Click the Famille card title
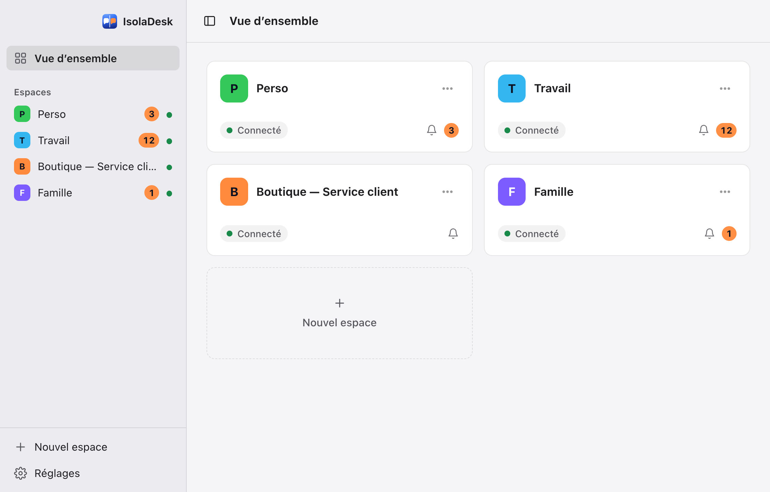The height and width of the screenshot is (492, 770). click(x=554, y=192)
